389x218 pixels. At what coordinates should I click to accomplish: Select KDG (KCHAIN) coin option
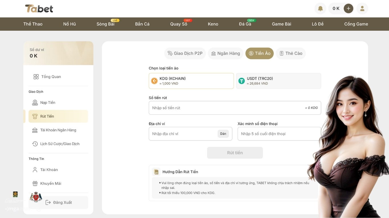pyautogui.click(x=191, y=81)
